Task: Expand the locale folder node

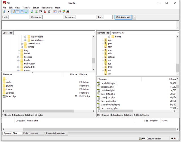Action: 18,60
